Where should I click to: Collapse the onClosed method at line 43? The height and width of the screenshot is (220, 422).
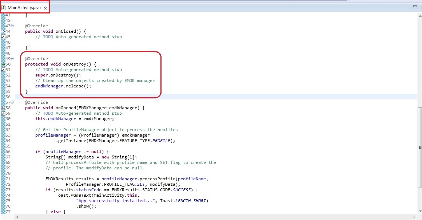12,26
